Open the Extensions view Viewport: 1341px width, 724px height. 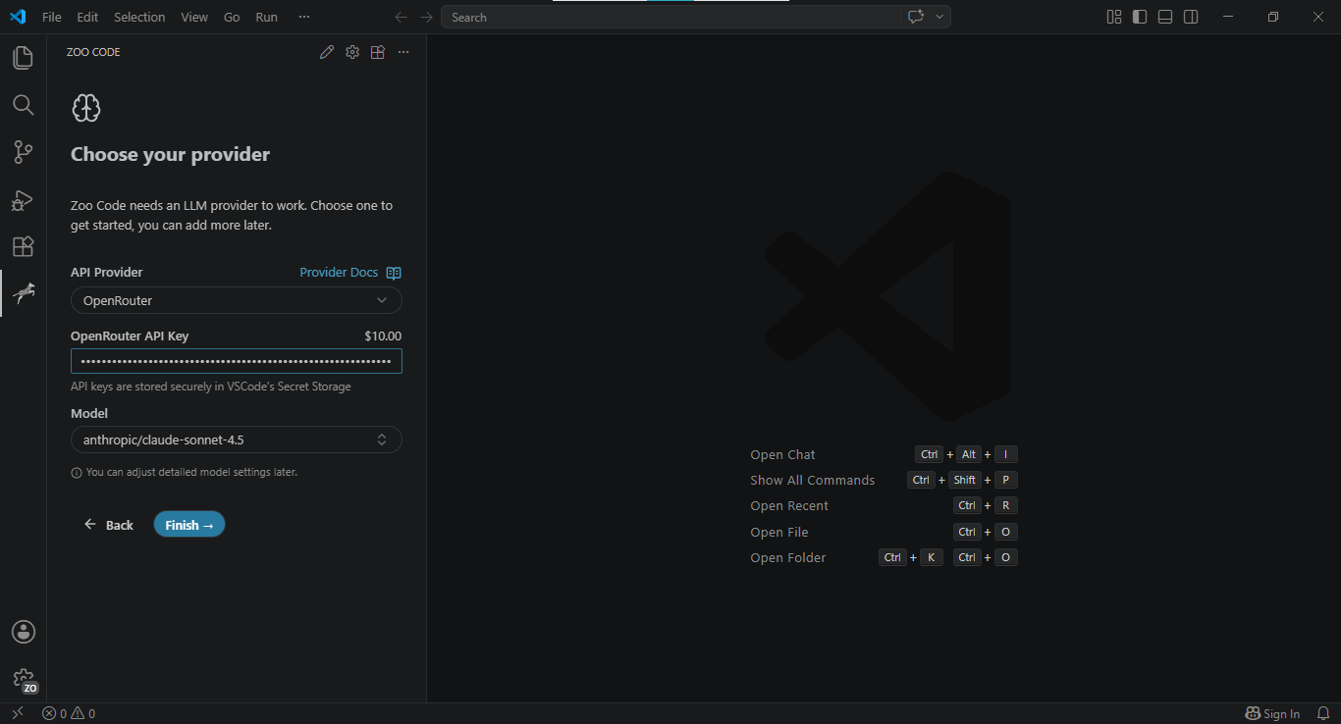[x=23, y=246]
